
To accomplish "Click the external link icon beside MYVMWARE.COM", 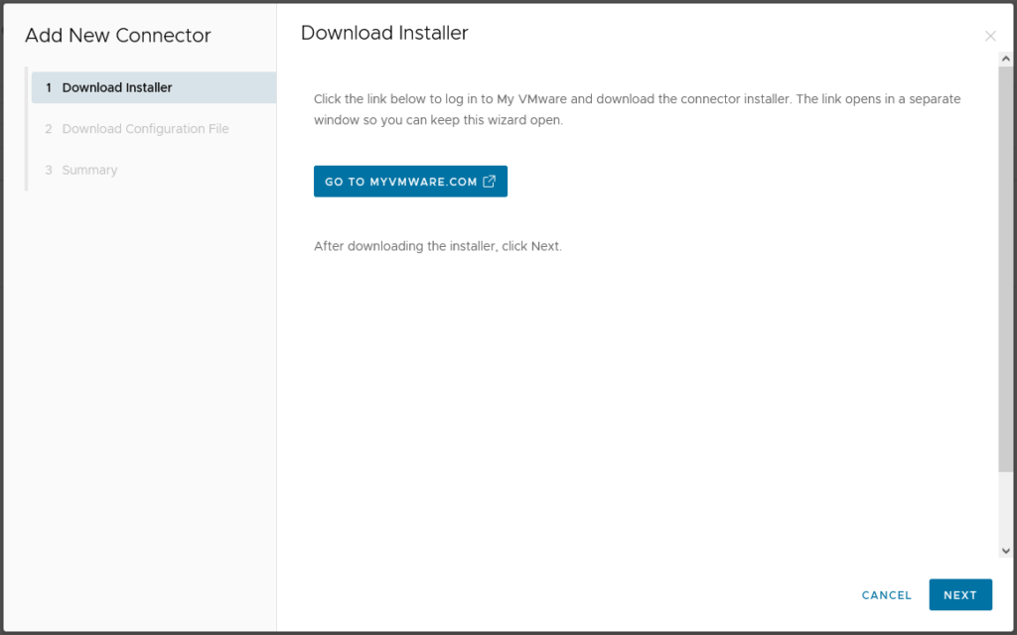I will point(489,182).
